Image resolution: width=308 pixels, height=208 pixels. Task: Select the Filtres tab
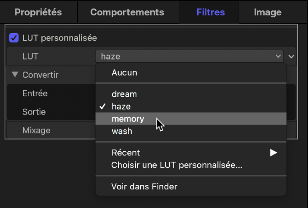[x=210, y=12]
